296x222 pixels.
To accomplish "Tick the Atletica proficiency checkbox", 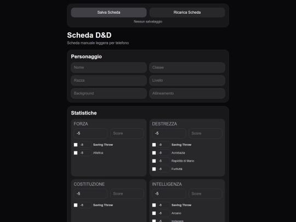I will tap(76, 153).
